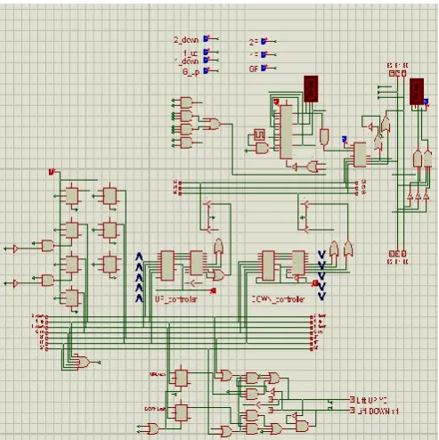
Task: Toggle the 1_up logic state input
Action: point(206,53)
